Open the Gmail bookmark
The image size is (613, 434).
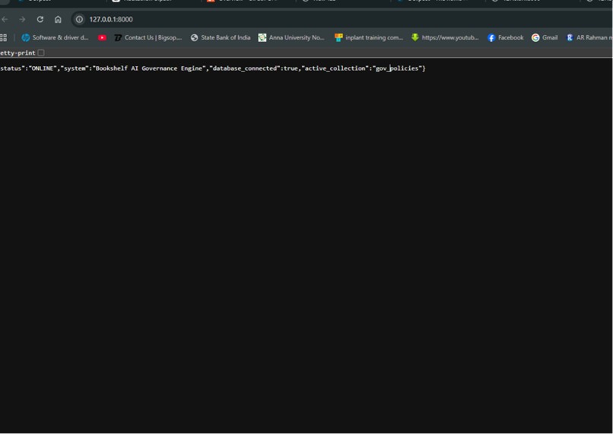pos(545,37)
